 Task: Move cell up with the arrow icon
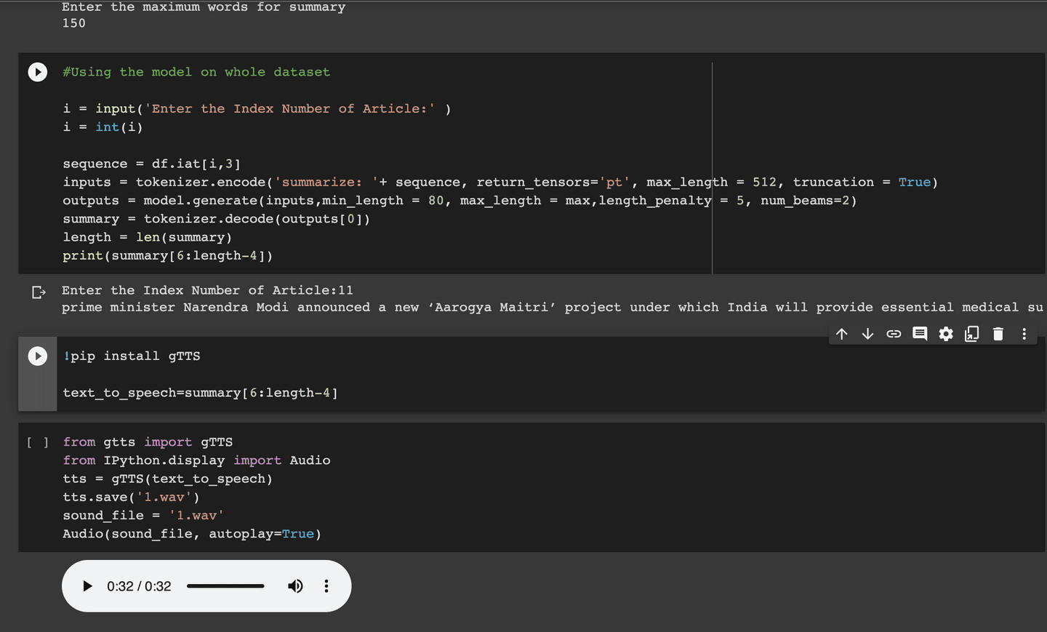coord(842,334)
